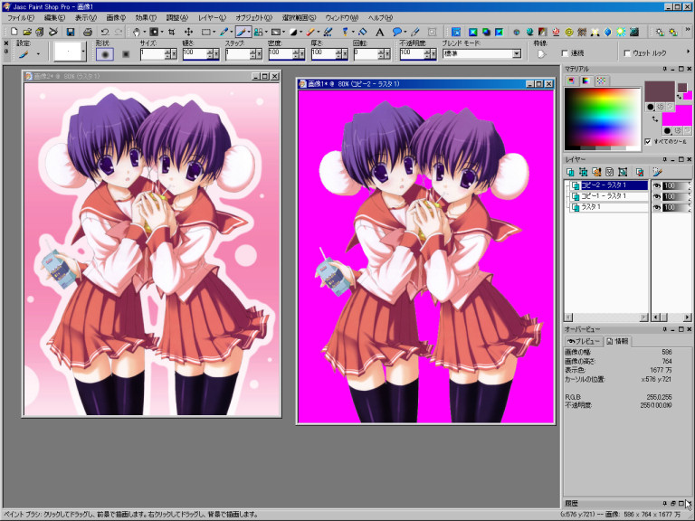
Task: Click the Print icon
Action: point(88,32)
